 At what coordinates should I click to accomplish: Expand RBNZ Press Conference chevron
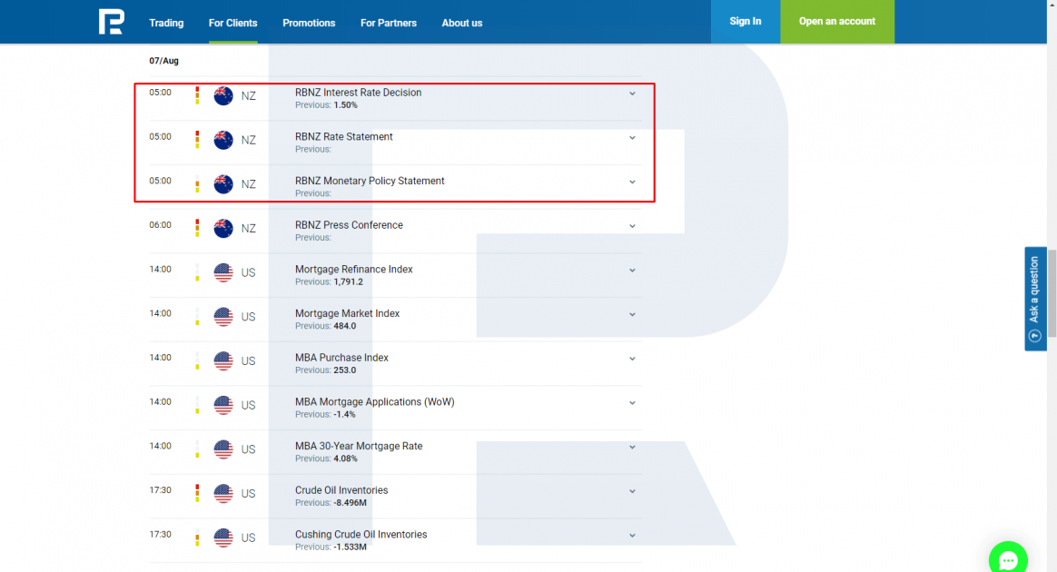pos(632,226)
